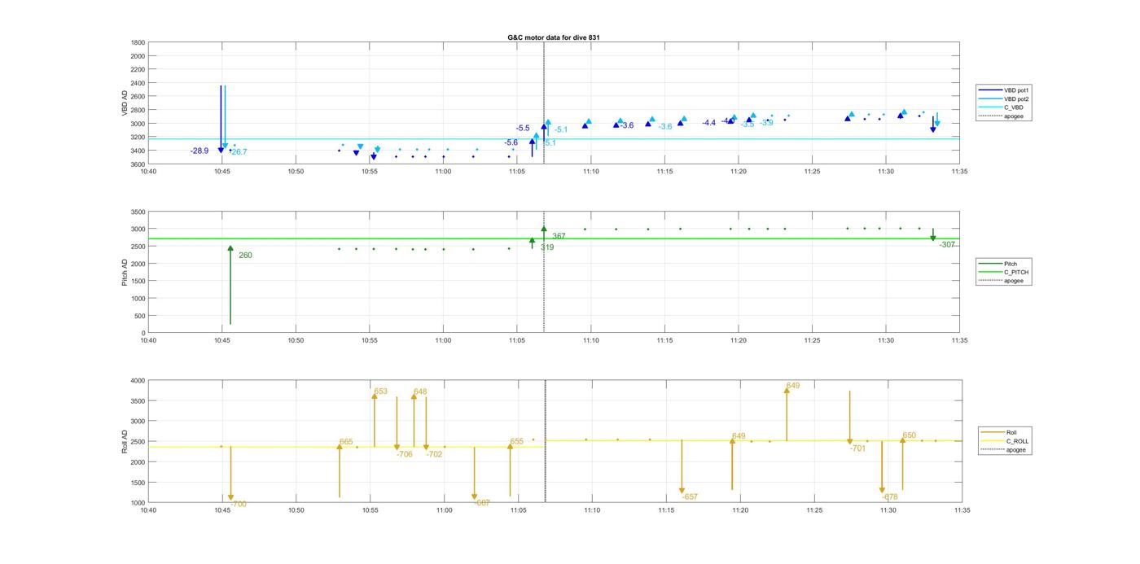Image resolution: width=1140 pixels, height=564 pixels.
Task: Click the '-5.6' VBD data label
Action: click(x=511, y=142)
